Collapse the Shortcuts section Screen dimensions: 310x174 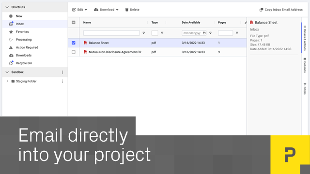(x=7, y=7)
